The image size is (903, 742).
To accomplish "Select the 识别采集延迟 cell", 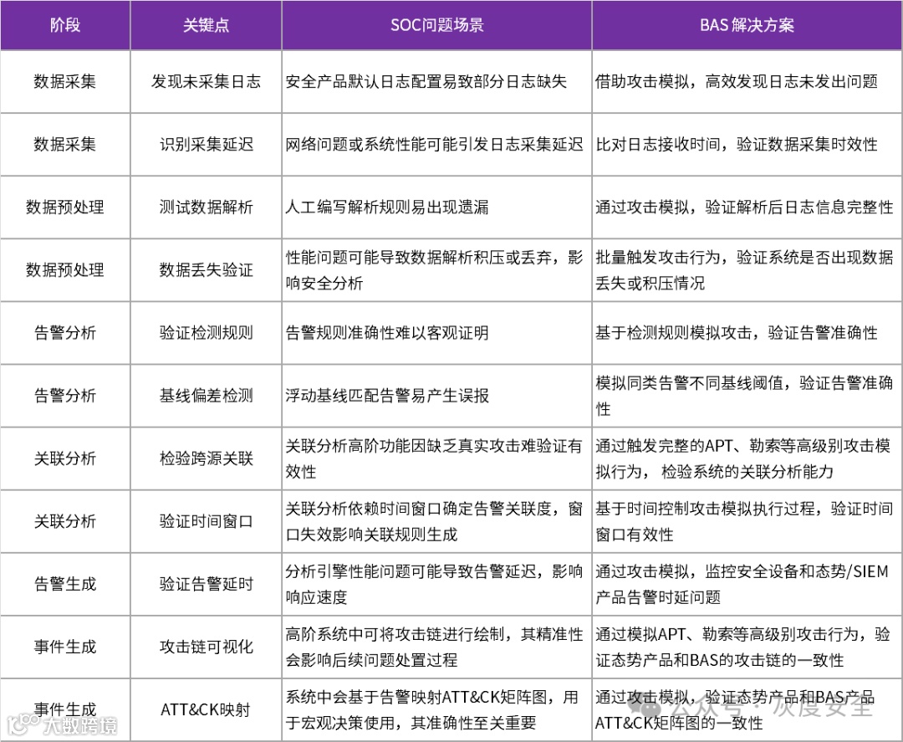I will (x=207, y=145).
